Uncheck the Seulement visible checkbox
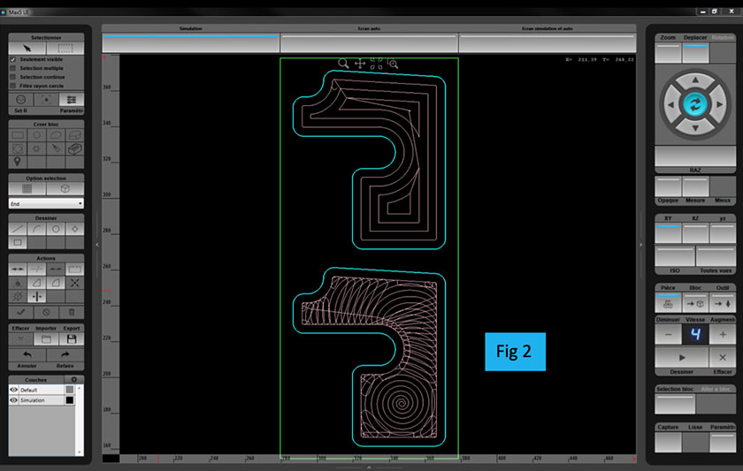The width and height of the screenshot is (743, 471). (13, 59)
